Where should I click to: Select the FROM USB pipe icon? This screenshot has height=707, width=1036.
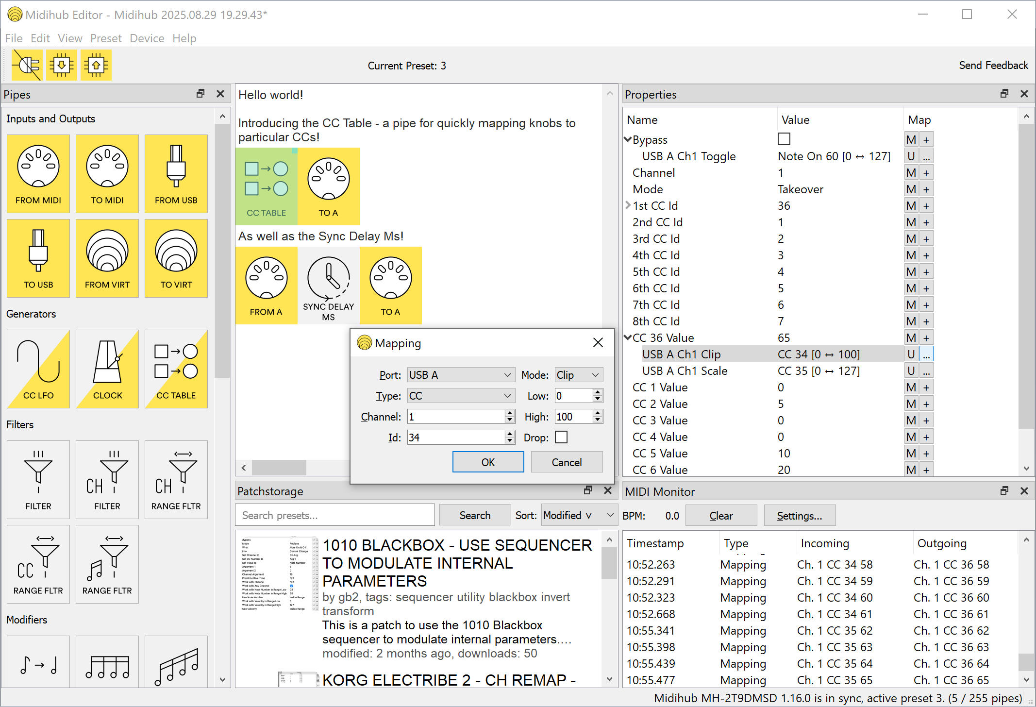pyautogui.click(x=176, y=173)
